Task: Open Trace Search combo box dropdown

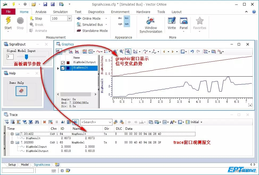Action: coord(110,122)
